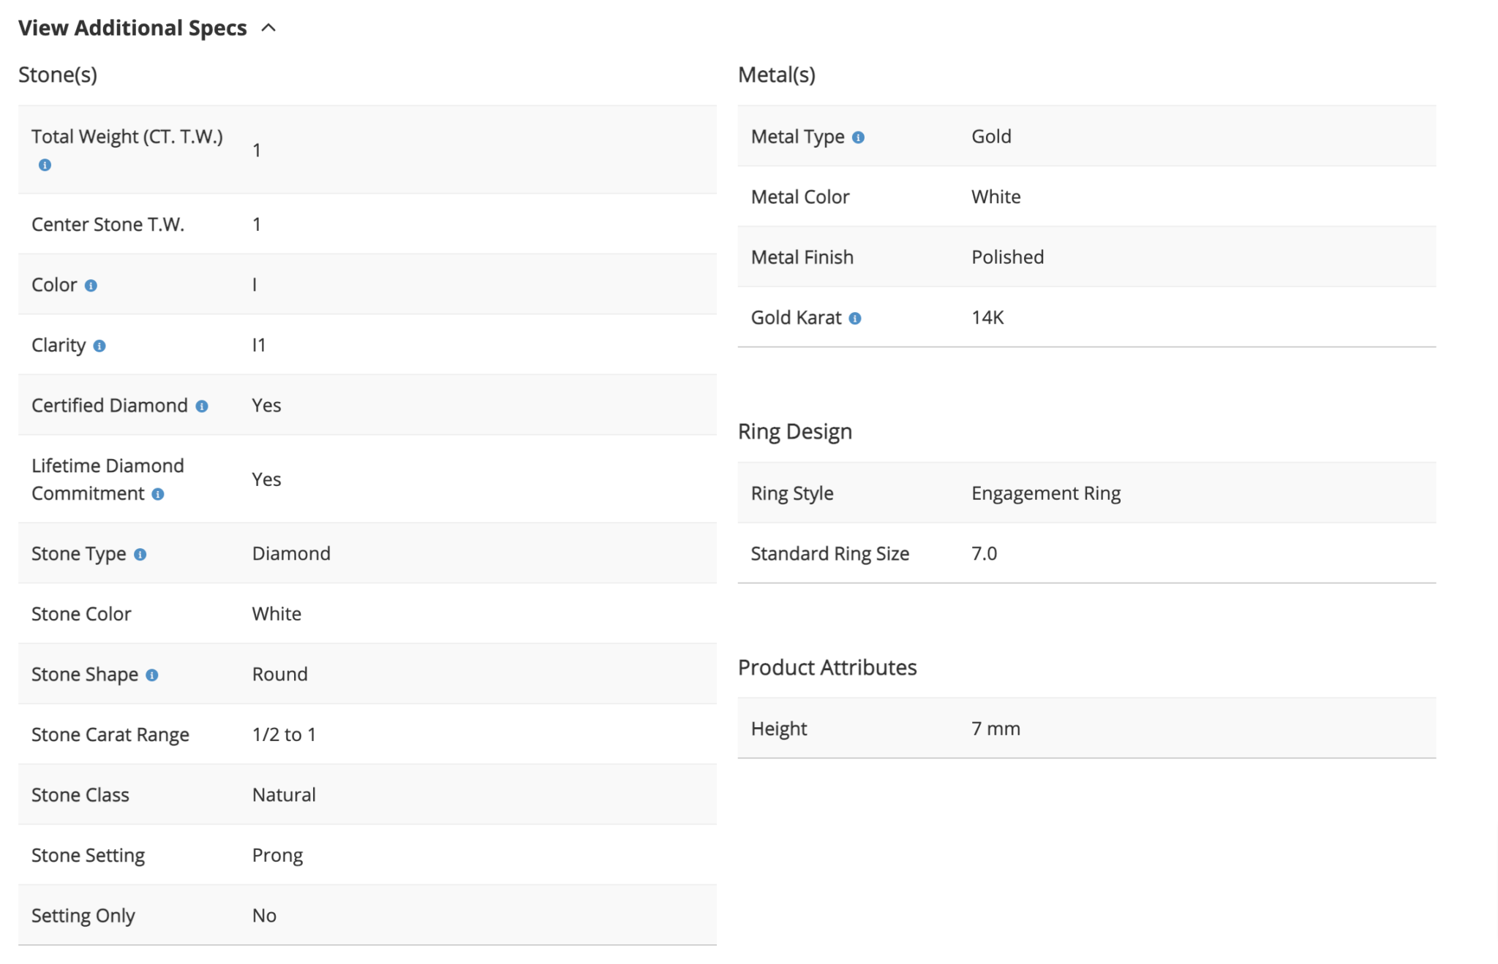
Task: Click the Stone Shape info icon
Action: point(152,675)
